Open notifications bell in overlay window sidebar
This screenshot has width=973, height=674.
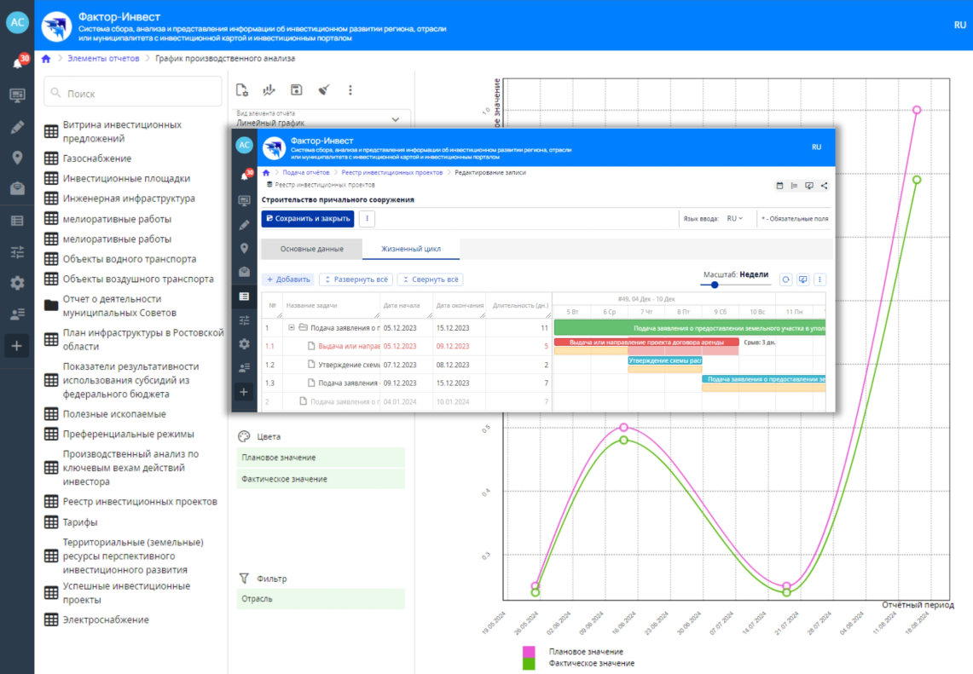click(x=245, y=176)
